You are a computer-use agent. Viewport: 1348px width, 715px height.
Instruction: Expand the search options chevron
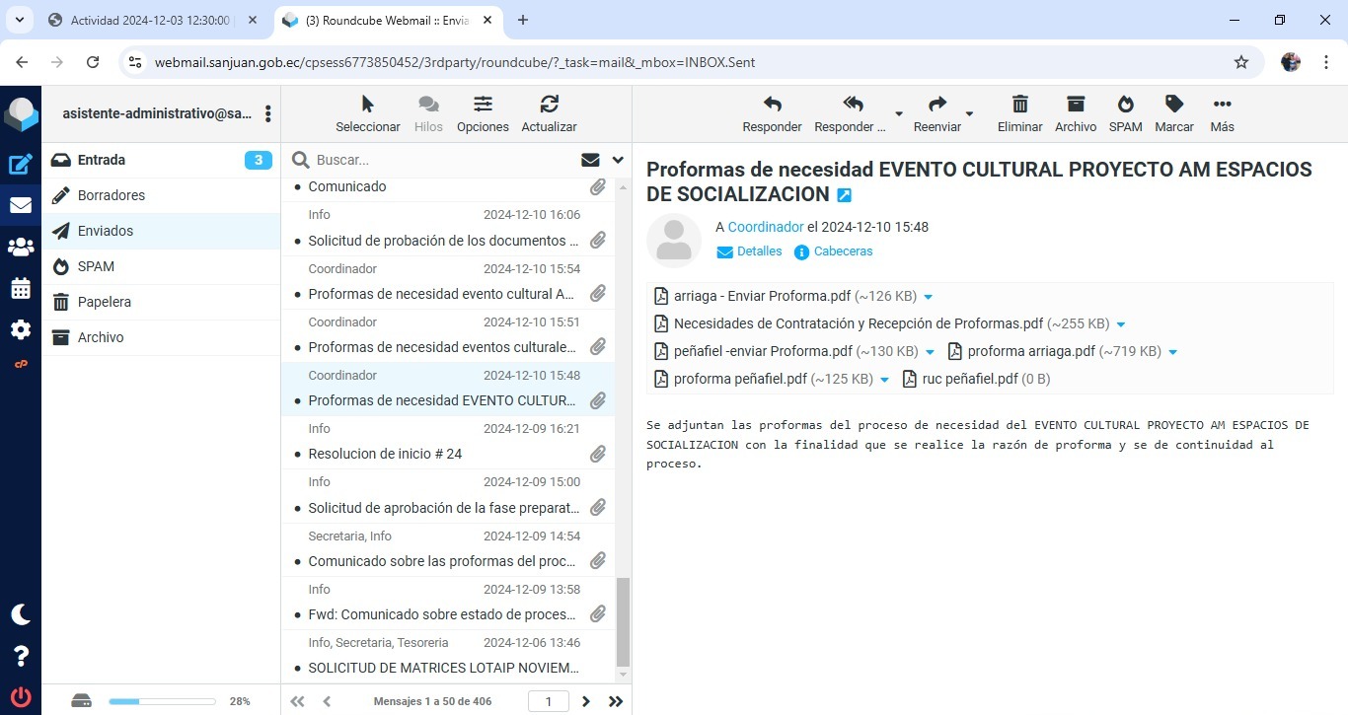[x=618, y=160]
